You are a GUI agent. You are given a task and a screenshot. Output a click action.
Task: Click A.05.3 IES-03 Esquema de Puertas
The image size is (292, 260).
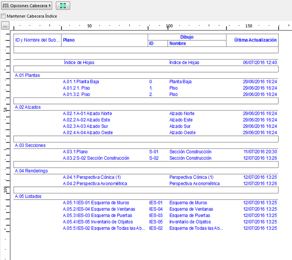[x=97, y=215]
